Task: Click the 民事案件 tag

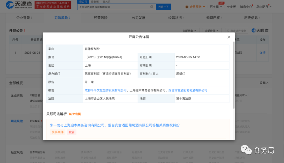Action: pyautogui.click(x=58, y=132)
